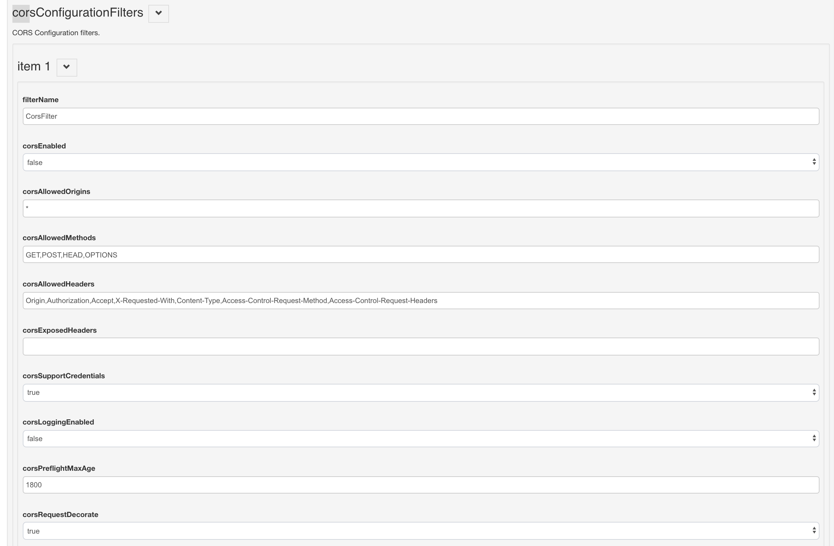
Task: Focus the empty corsExposedHeaders field
Action: click(420, 347)
